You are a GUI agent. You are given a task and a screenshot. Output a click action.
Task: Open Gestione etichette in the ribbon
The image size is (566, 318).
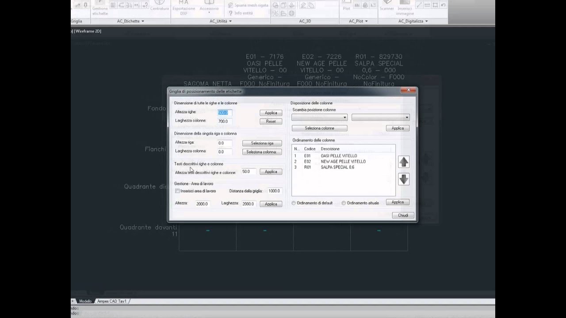point(100,8)
